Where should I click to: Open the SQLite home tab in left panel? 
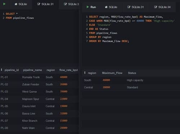pyautogui.click(x=21, y=4)
